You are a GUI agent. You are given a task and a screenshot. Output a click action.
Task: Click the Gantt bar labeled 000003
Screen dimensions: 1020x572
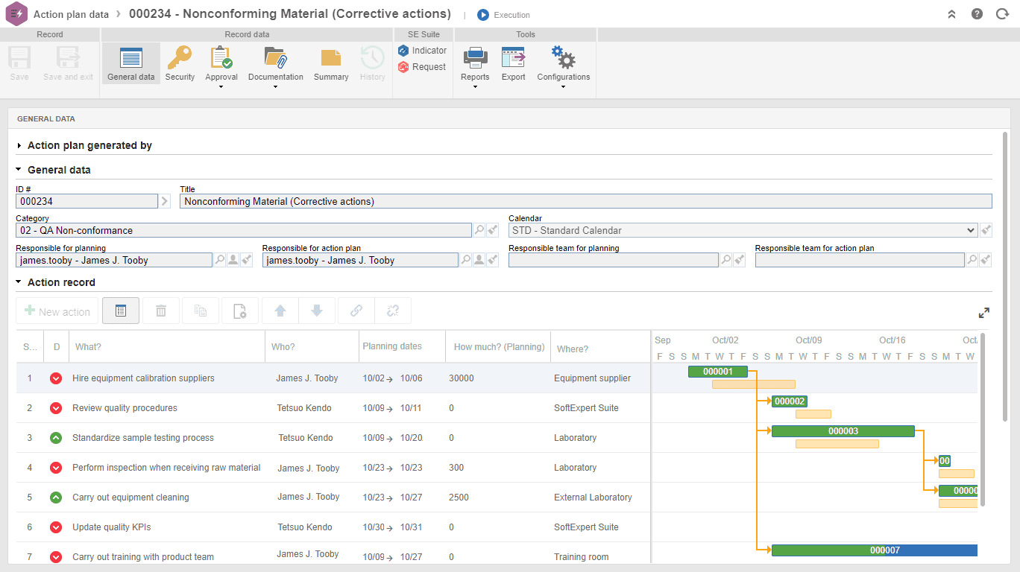click(843, 430)
